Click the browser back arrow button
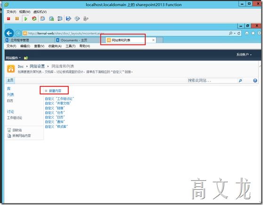The height and width of the screenshot is (205, 263). [9, 33]
